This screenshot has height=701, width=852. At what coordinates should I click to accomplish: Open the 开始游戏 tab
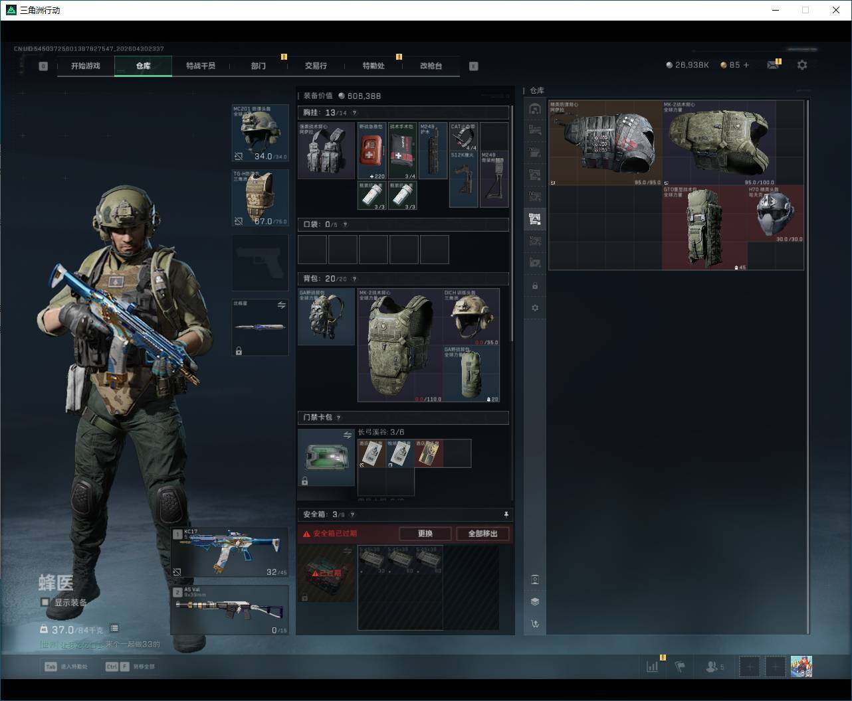click(86, 66)
